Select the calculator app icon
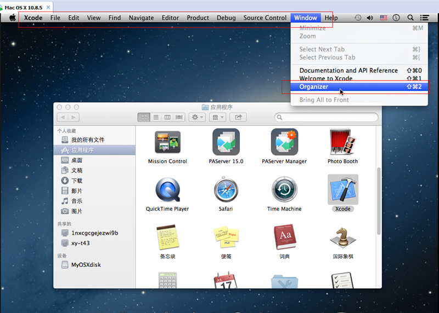This screenshot has width=439, height=313. [x=168, y=280]
